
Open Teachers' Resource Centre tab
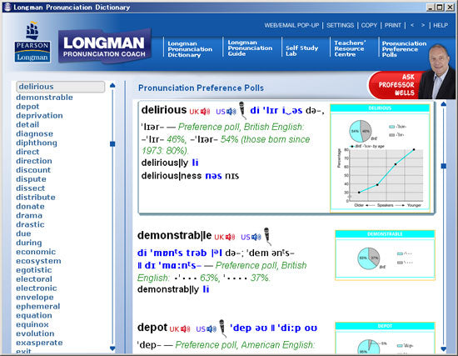click(350, 48)
